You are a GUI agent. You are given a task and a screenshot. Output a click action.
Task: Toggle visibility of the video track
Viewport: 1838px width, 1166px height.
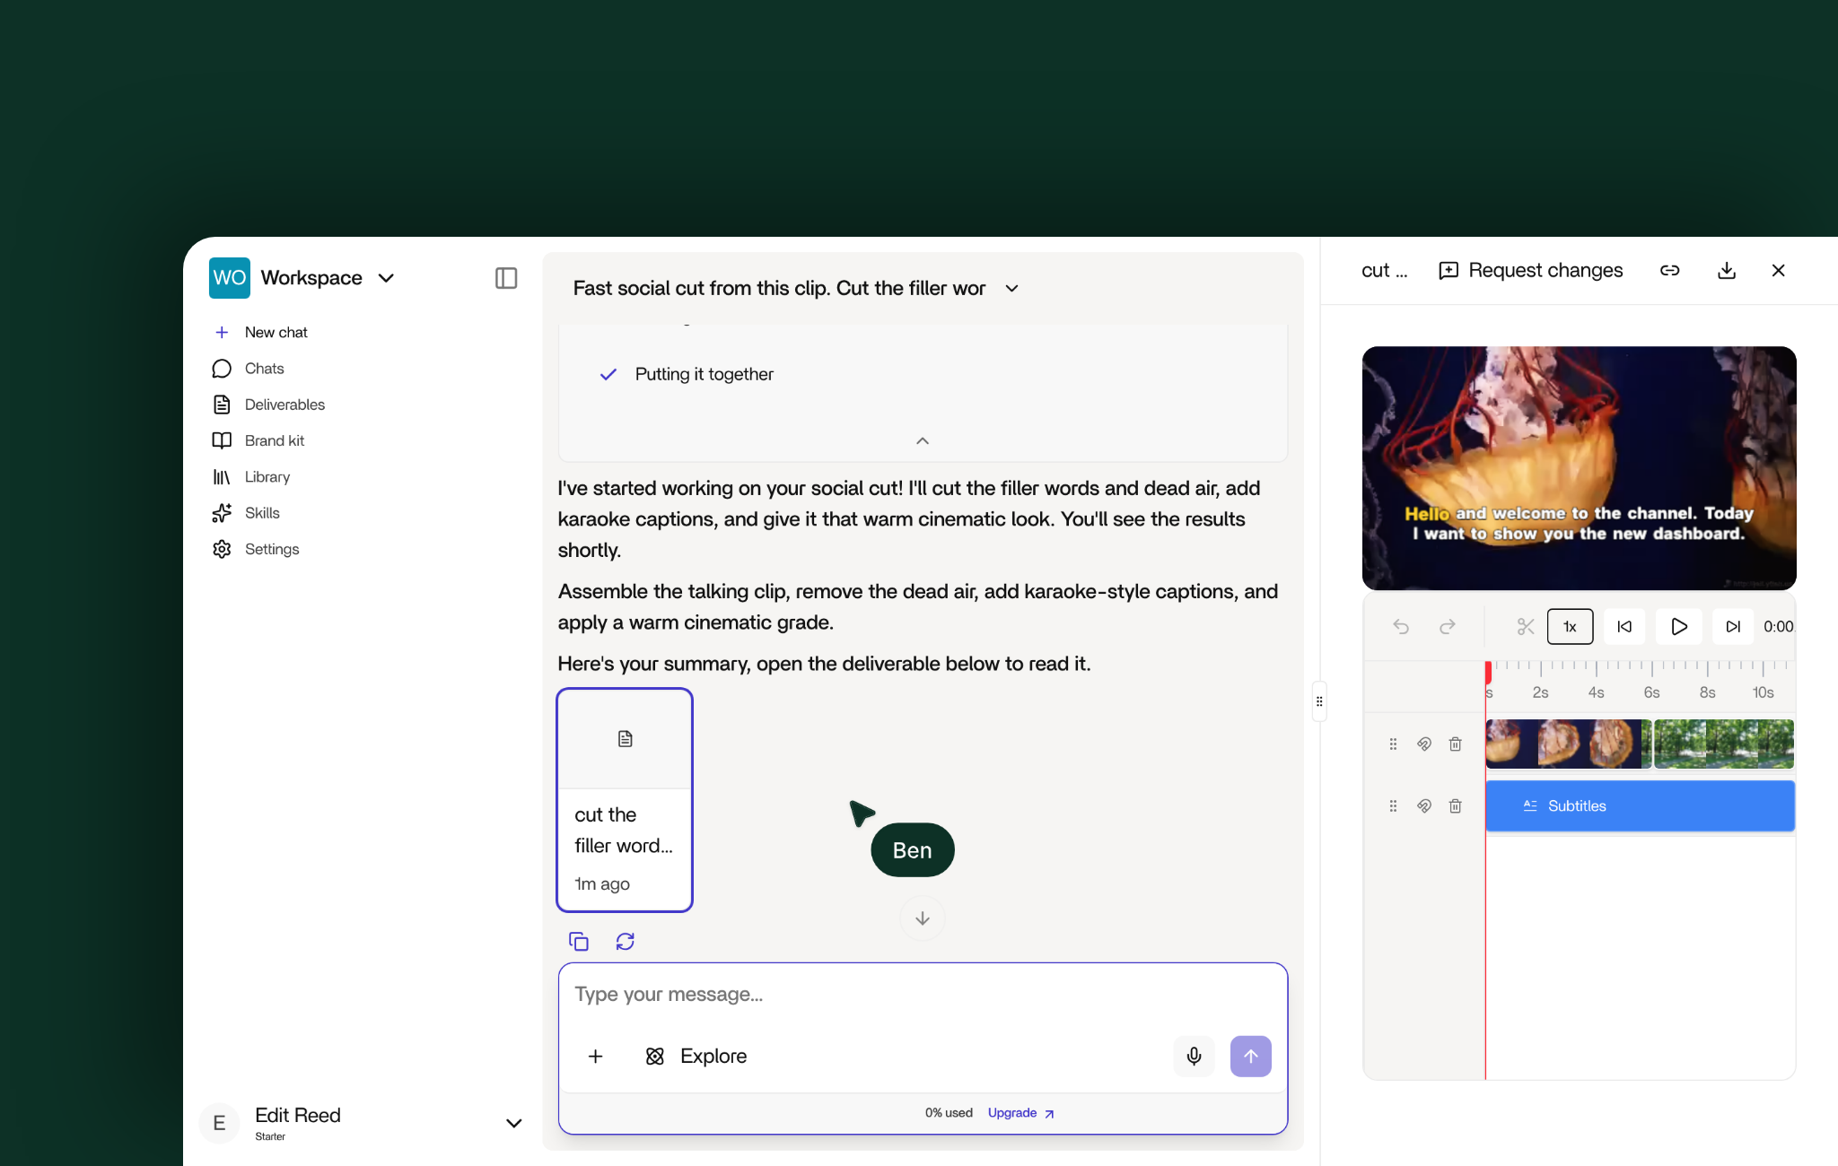point(1424,744)
